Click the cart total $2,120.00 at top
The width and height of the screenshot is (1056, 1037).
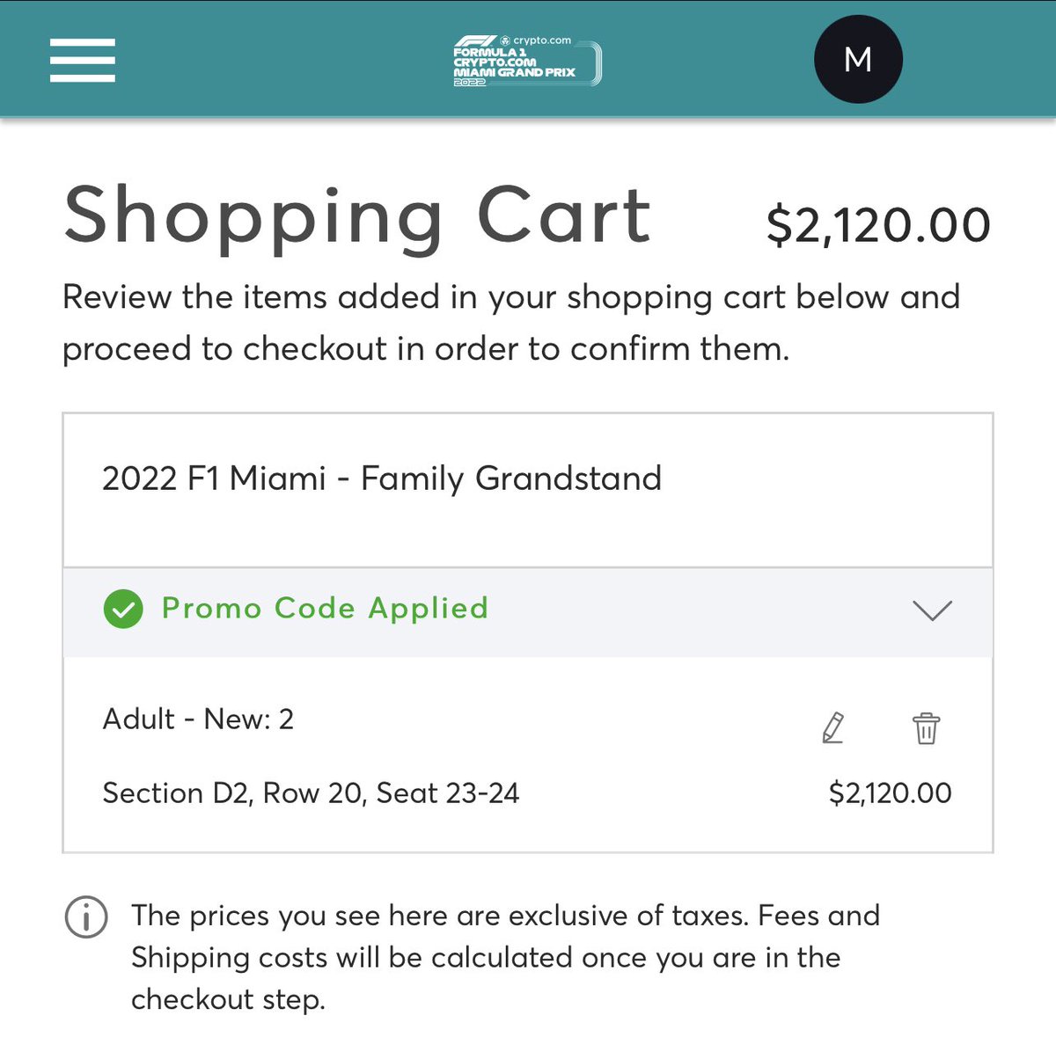878,225
